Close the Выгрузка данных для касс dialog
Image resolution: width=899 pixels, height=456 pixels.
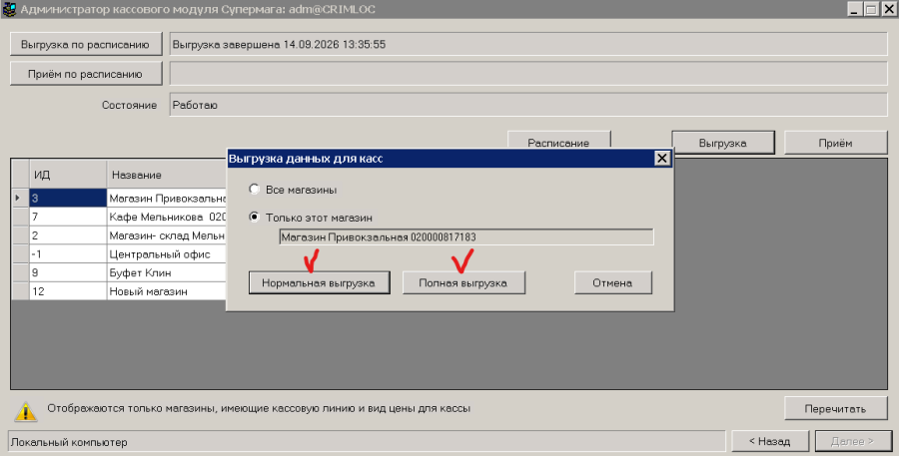coord(661,159)
